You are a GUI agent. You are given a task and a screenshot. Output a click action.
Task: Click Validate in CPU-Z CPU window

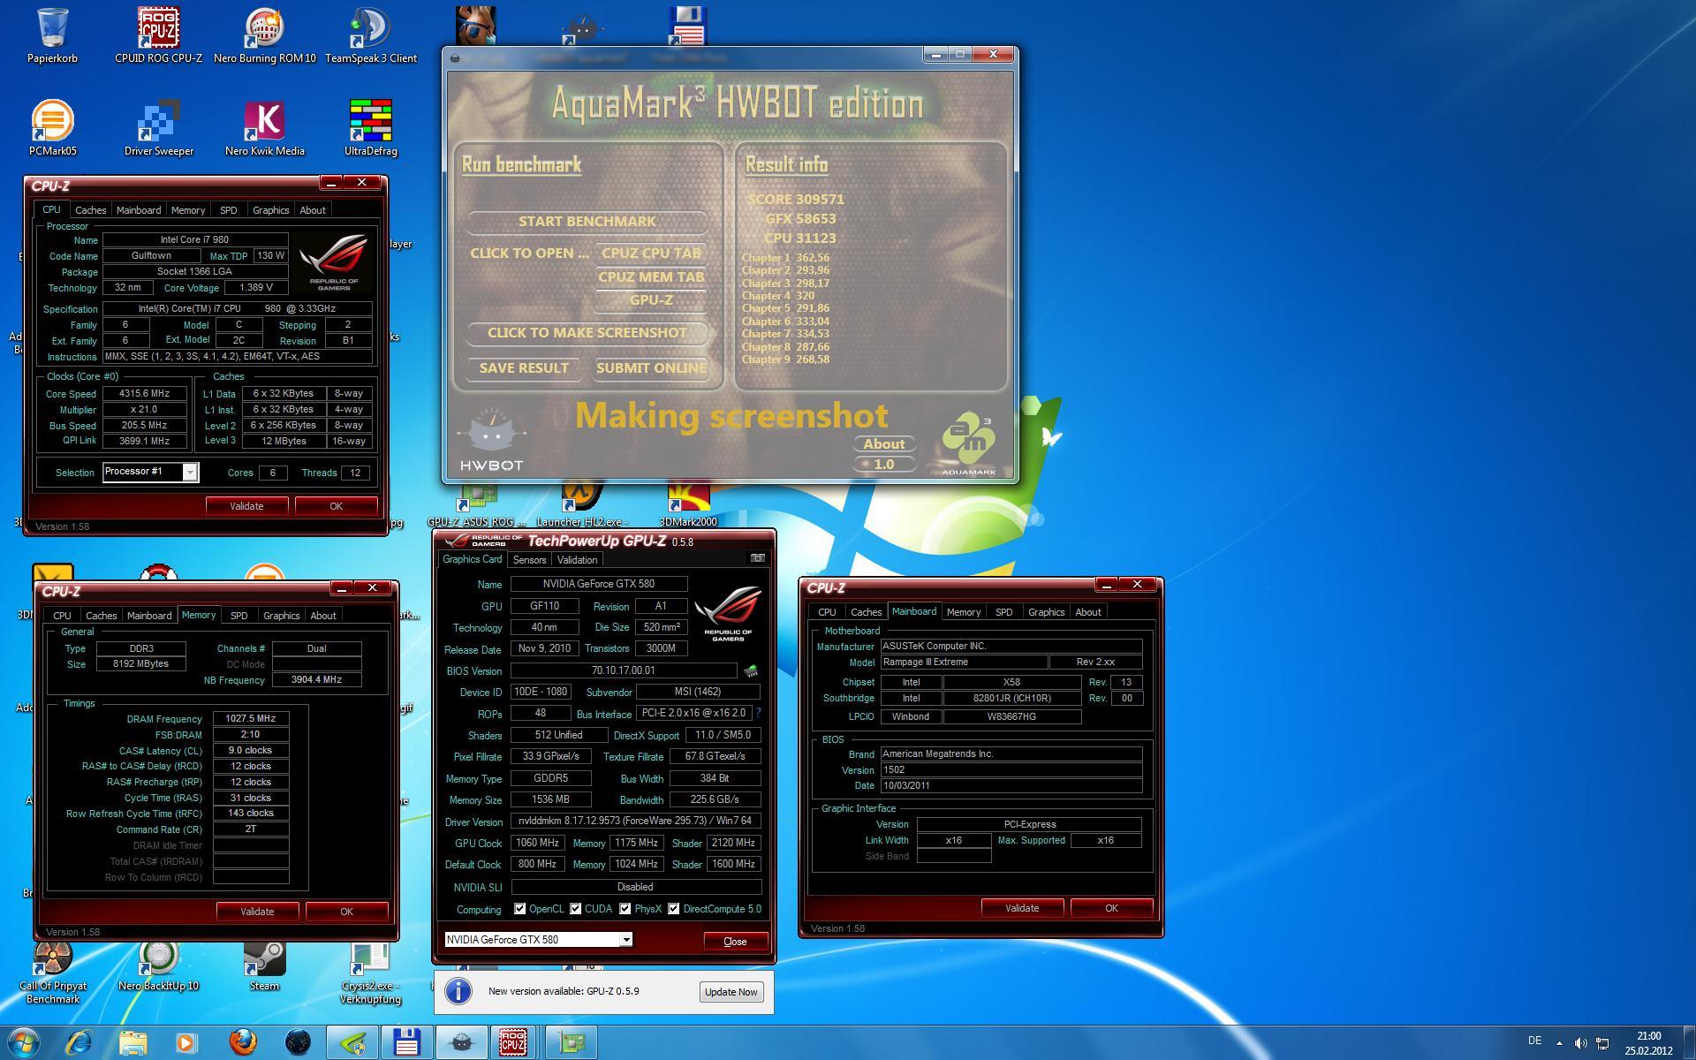click(x=246, y=506)
